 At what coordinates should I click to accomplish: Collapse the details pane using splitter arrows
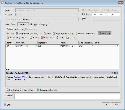click(7, 70)
